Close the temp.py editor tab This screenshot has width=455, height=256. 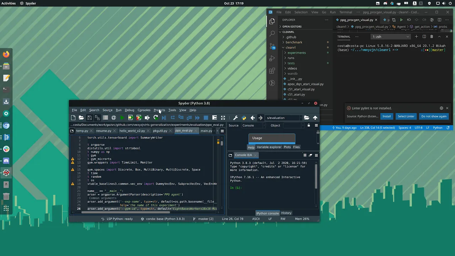tap(92, 131)
